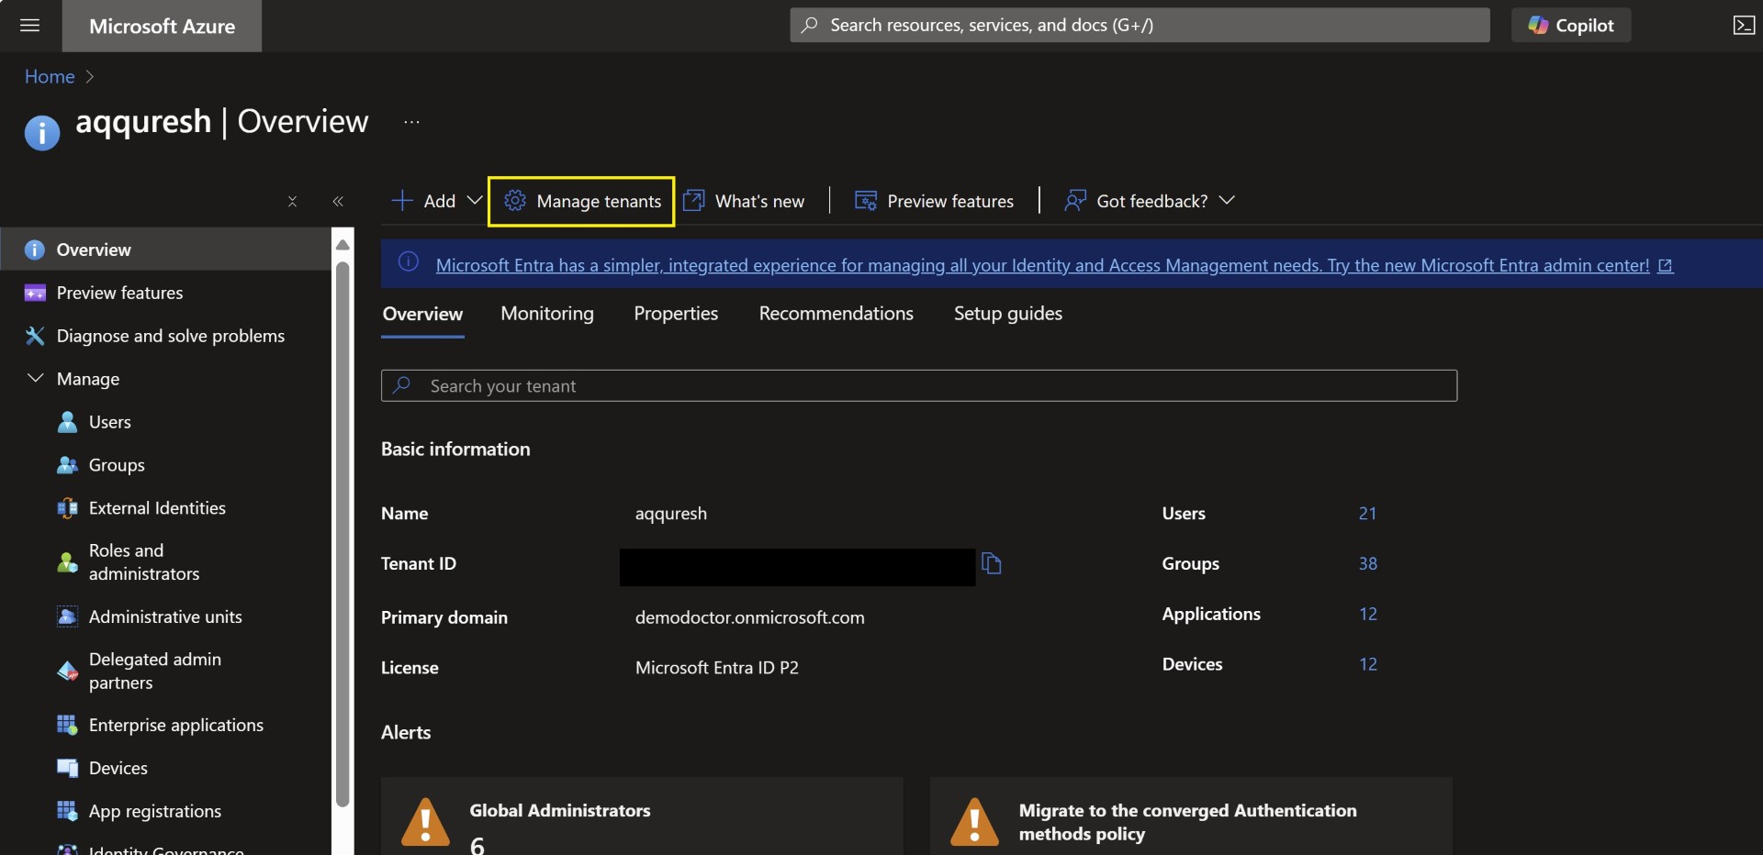Image resolution: width=1763 pixels, height=855 pixels.
Task: Click the sidebar scrollbar thumb
Action: coord(342,534)
